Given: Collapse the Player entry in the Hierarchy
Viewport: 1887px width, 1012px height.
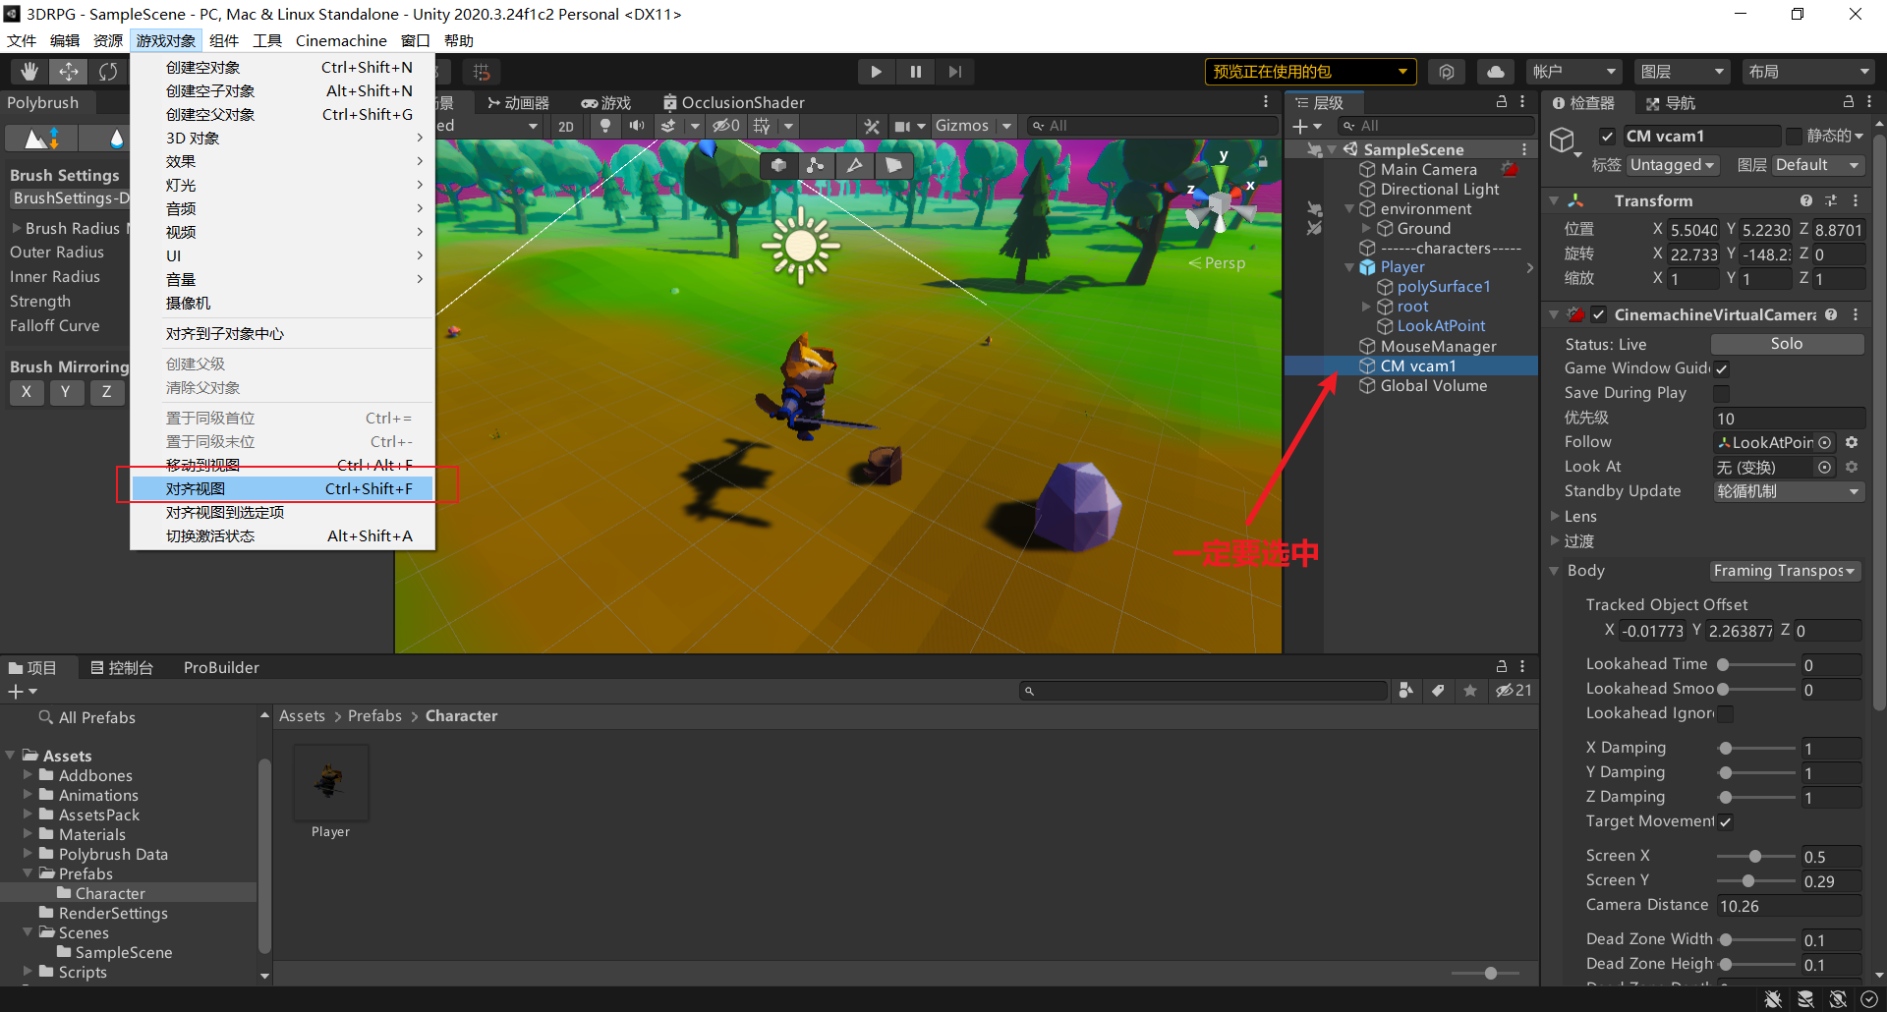Looking at the screenshot, I should coord(1348,266).
